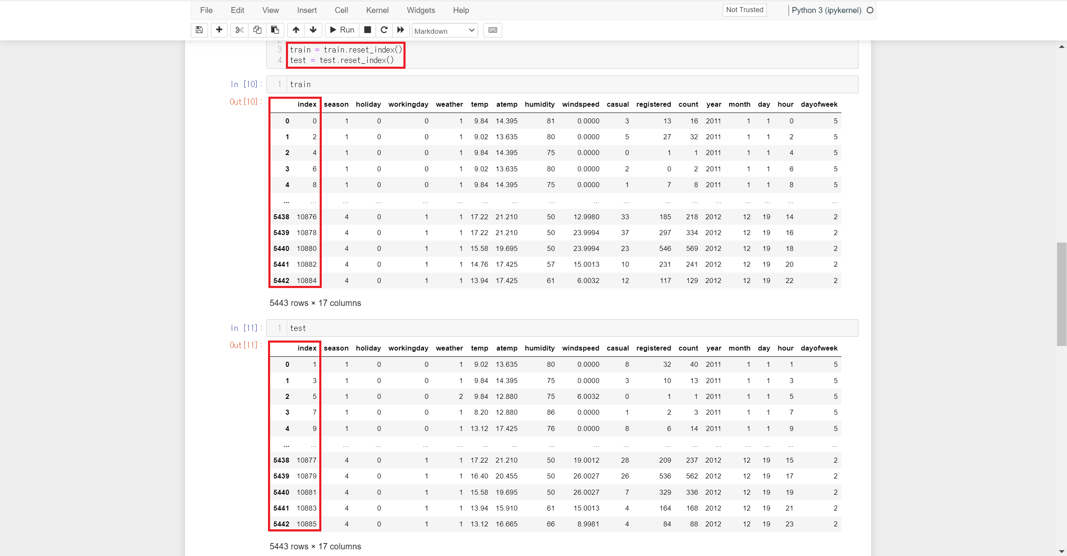The image size is (1067, 556).
Task: Click the scroll down arrow at bottom
Action: [x=1062, y=551]
